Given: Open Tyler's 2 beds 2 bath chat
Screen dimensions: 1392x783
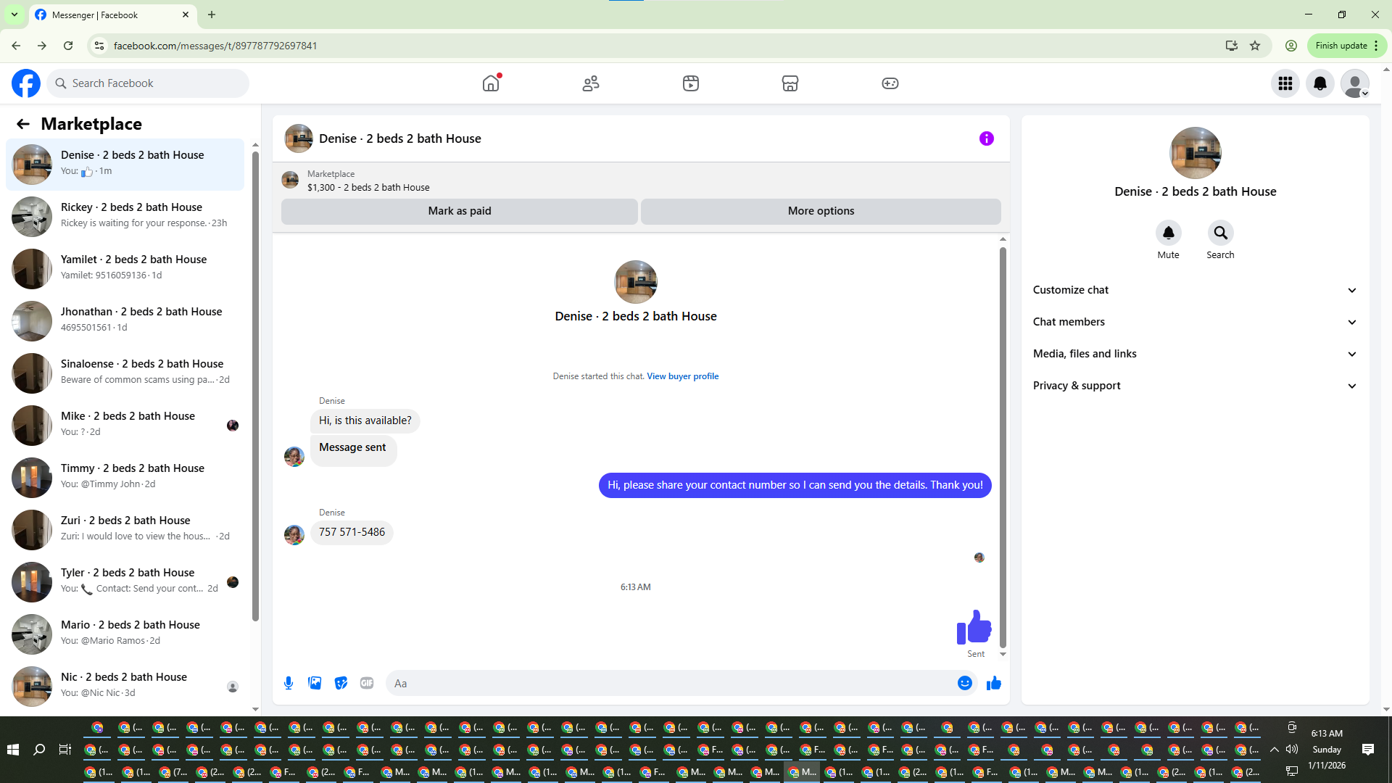Looking at the screenshot, I should tap(125, 582).
